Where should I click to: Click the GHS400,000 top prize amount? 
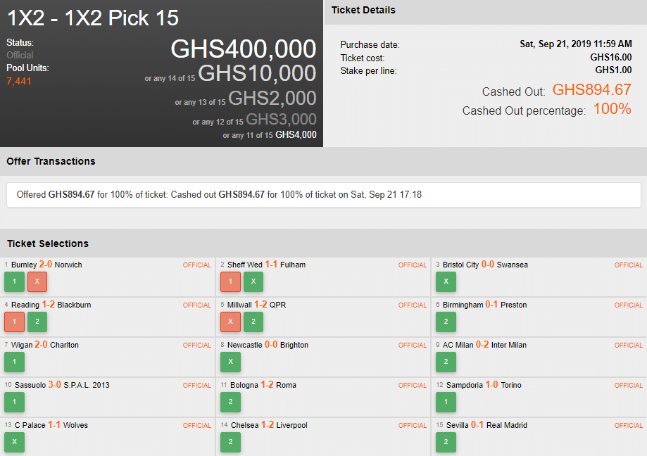click(x=243, y=49)
